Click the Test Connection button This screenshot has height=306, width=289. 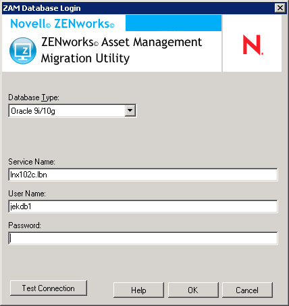click(x=49, y=288)
